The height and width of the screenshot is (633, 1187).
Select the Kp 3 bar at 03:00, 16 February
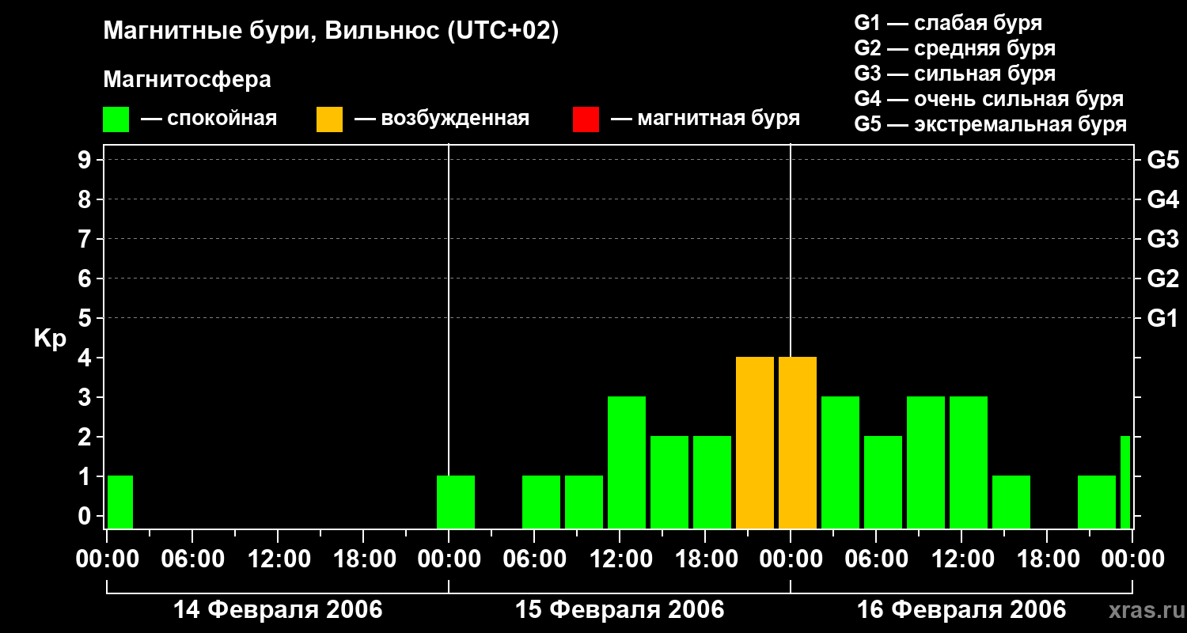coord(840,463)
